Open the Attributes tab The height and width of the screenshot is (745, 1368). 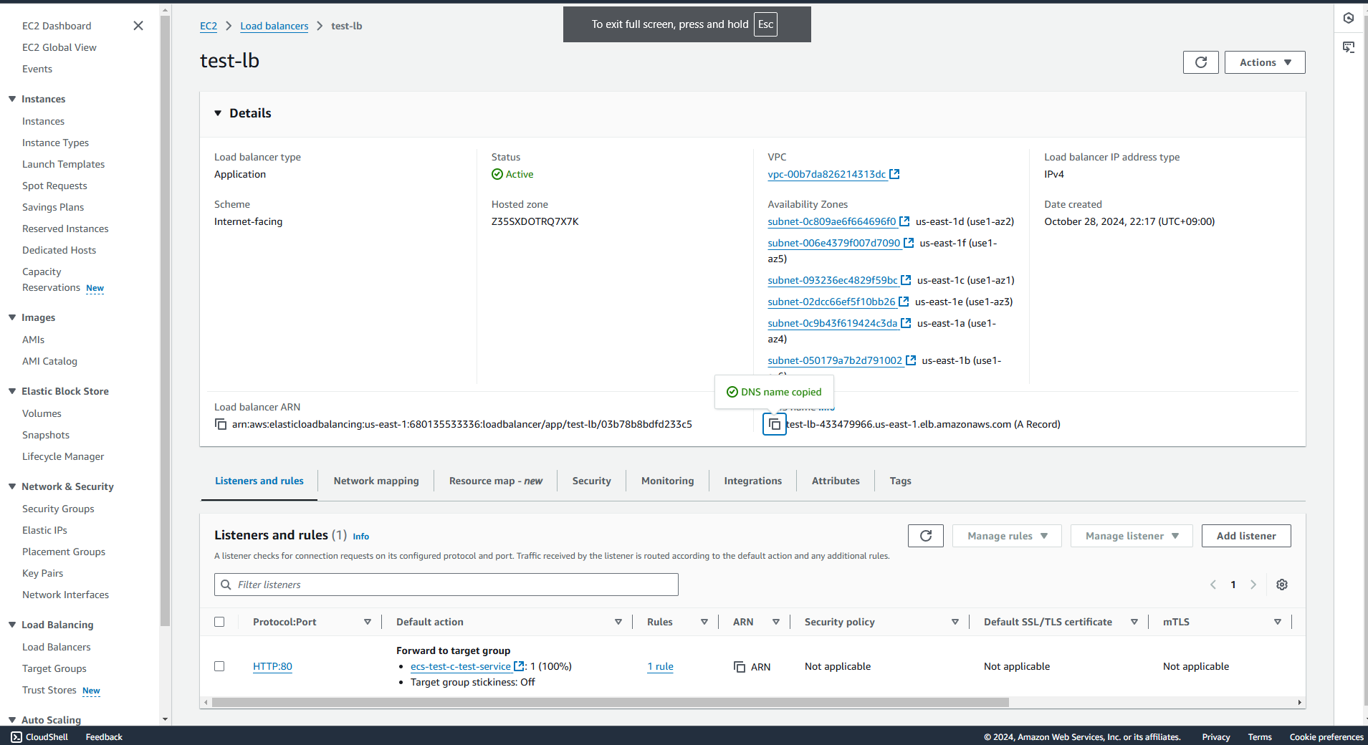click(836, 481)
